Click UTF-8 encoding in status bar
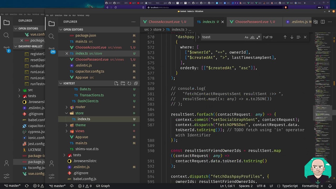 (x=261, y=186)
